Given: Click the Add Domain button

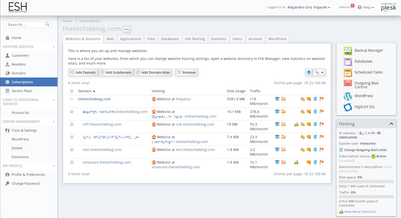Looking at the screenshot, I should click(x=83, y=72).
